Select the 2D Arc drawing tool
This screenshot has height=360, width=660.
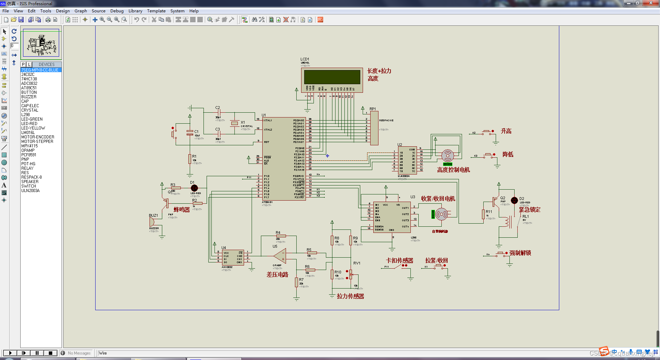(x=4, y=170)
